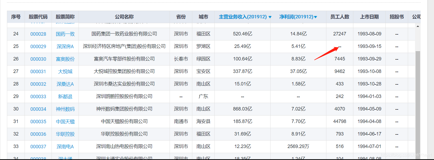Select 深圳市桑达实业股份有限公司 cell

point(124,84)
